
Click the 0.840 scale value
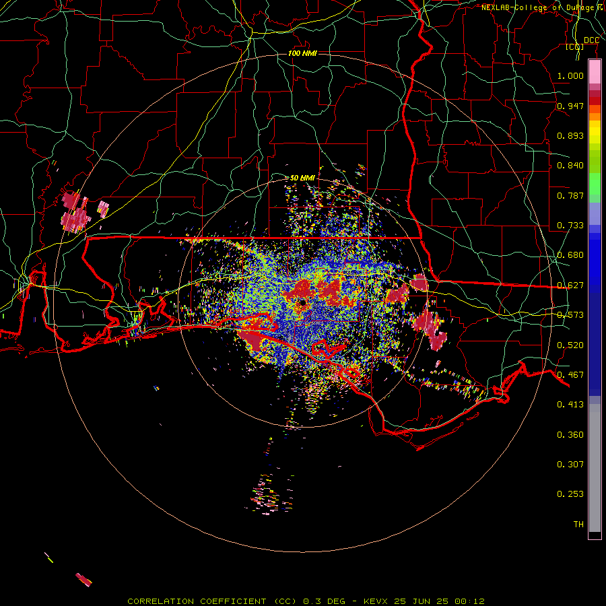tap(570, 166)
